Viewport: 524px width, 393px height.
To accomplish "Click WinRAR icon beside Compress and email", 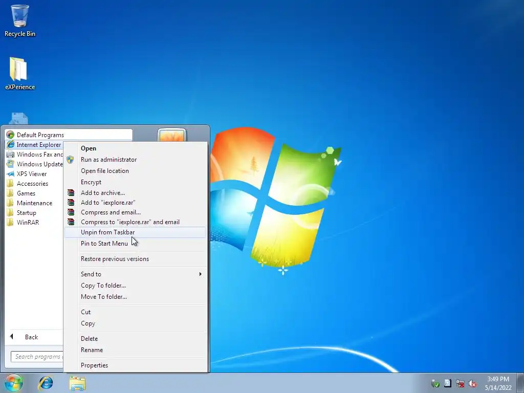I will [71, 212].
